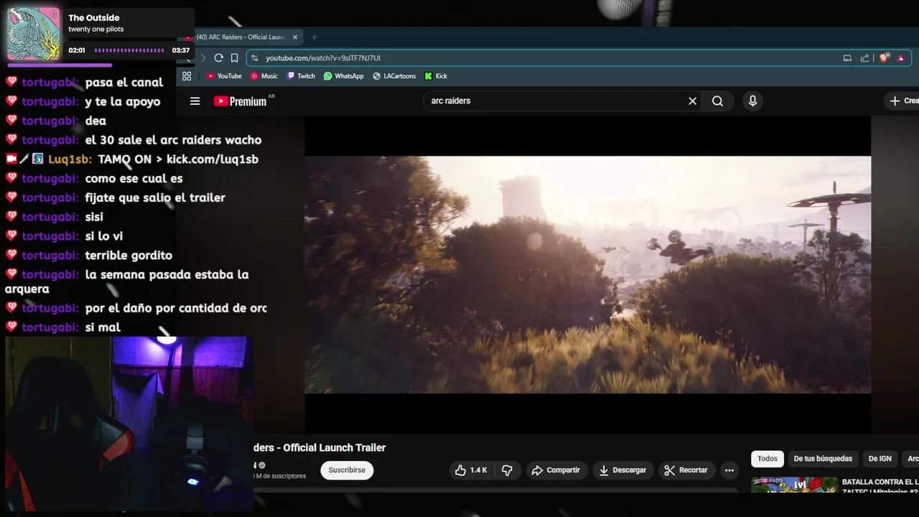Viewport: 919px width, 517px height.
Task: Open a new browser tab
Action: click(314, 37)
